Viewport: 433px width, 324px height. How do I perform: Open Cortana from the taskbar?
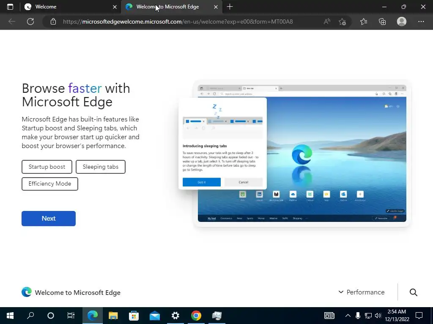coord(51,316)
